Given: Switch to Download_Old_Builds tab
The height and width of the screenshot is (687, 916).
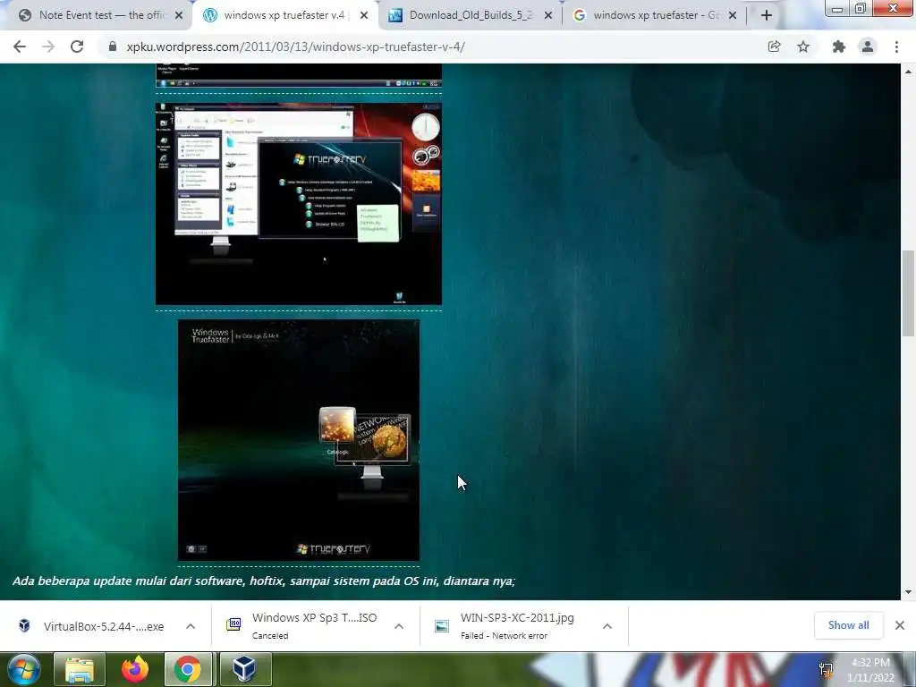Looking at the screenshot, I should click(471, 15).
